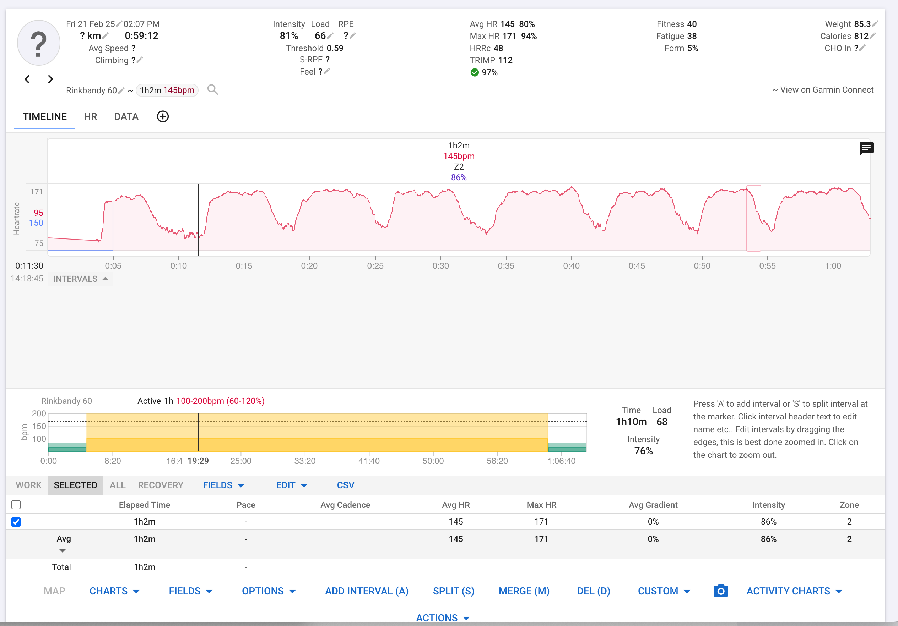This screenshot has width=898, height=626.
Task: Open the EDIT dropdown above the table
Action: coord(291,485)
